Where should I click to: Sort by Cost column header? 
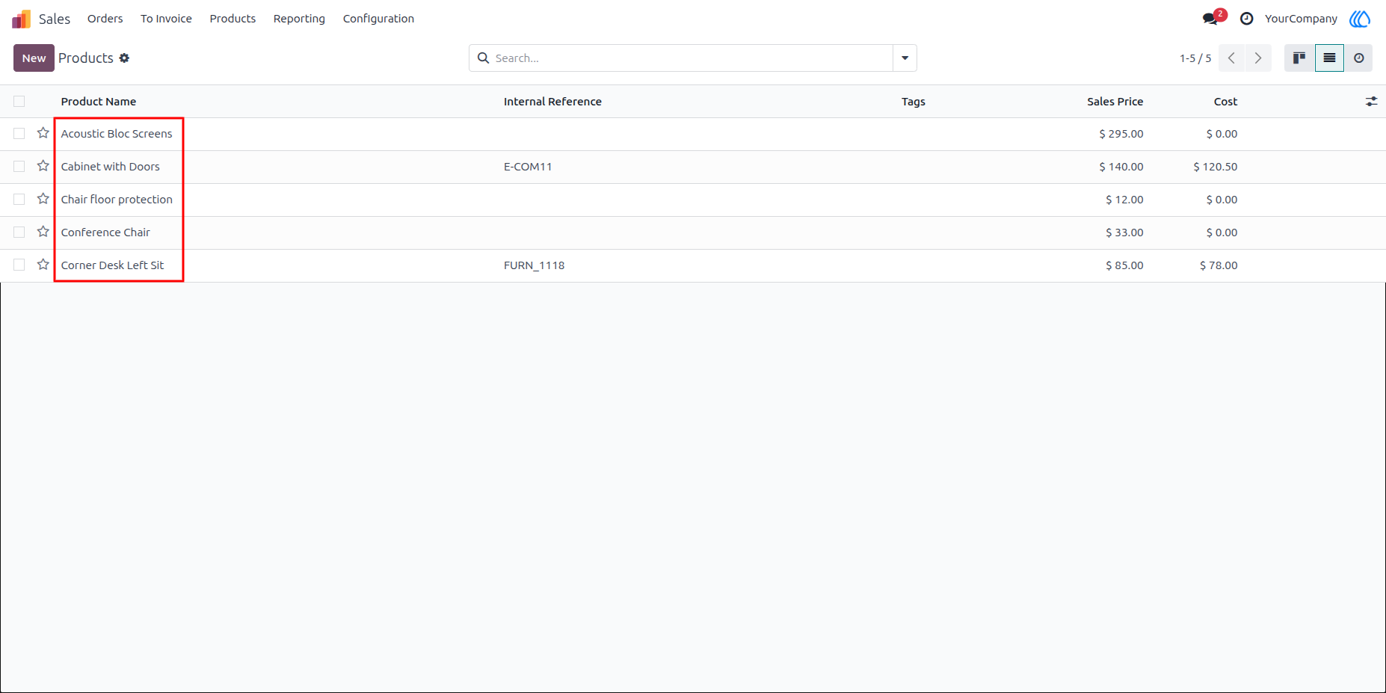tap(1225, 102)
